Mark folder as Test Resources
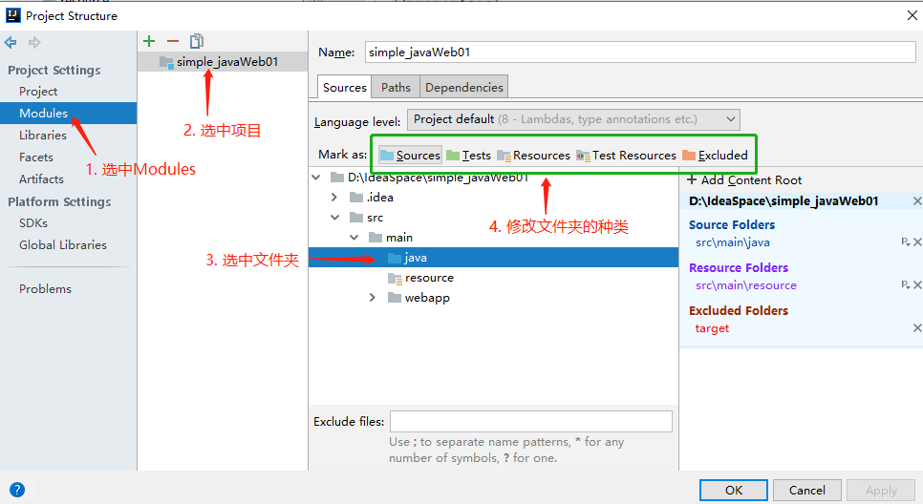The width and height of the screenshot is (923, 504). coord(627,156)
